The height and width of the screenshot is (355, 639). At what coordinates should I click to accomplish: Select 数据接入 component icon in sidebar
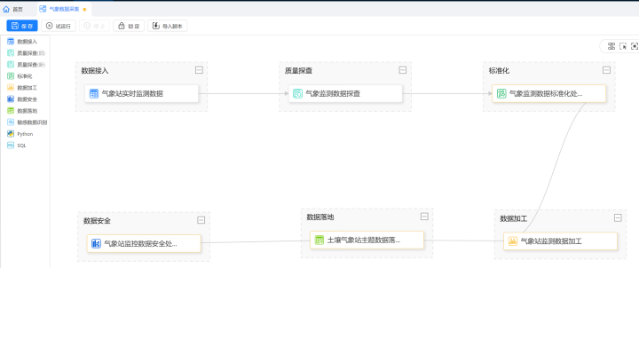pyautogui.click(x=11, y=42)
